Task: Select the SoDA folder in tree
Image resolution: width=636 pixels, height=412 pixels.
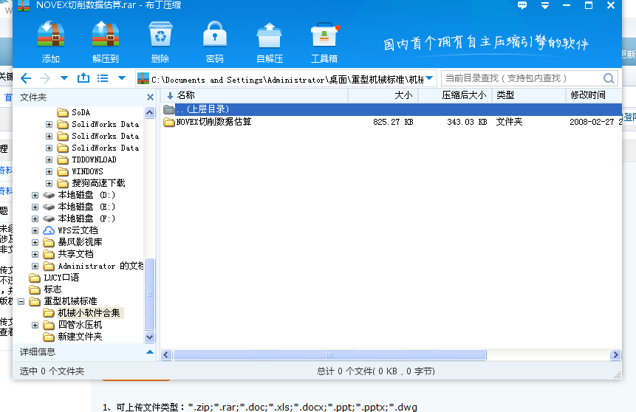Action: point(81,112)
